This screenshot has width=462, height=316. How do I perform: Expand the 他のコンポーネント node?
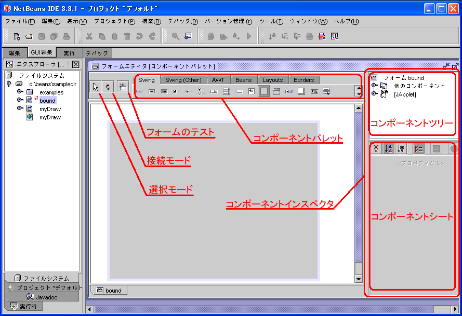pos(374,85)
